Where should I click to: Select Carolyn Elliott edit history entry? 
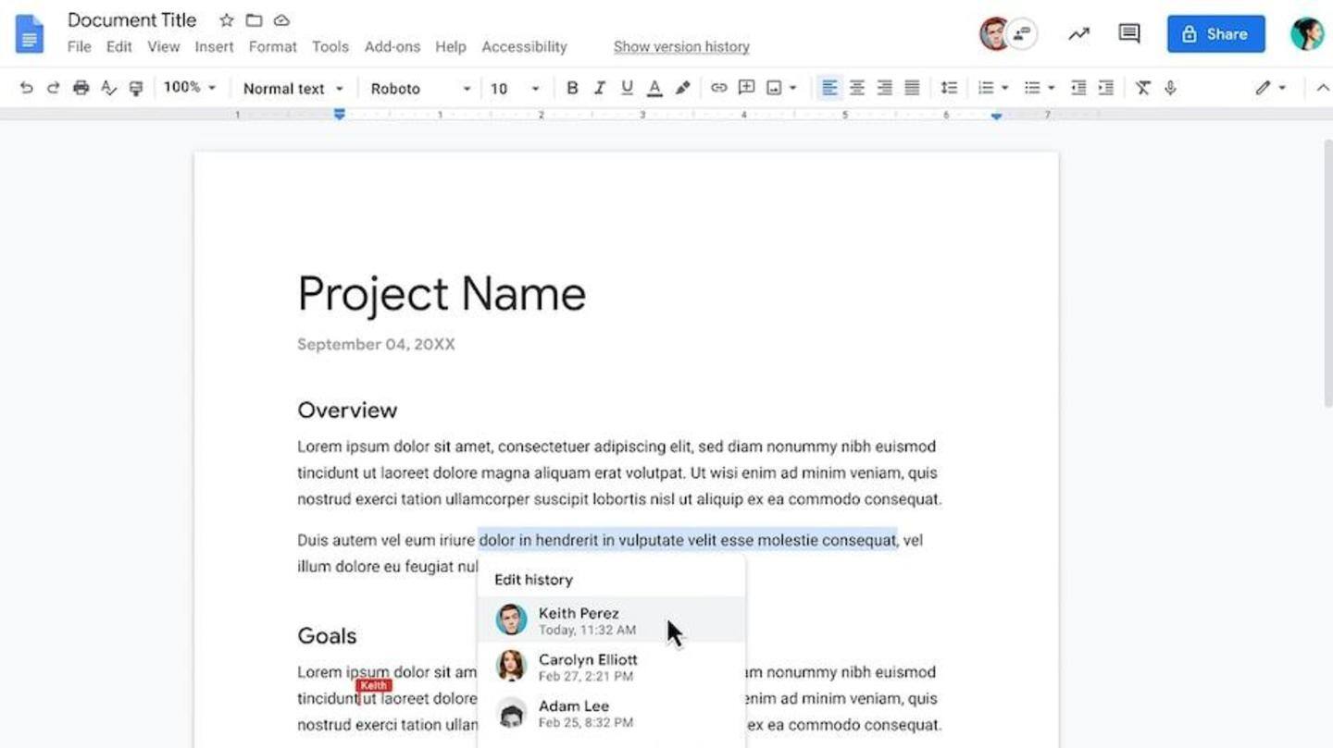pyautogui.click(x=611, y=666)
